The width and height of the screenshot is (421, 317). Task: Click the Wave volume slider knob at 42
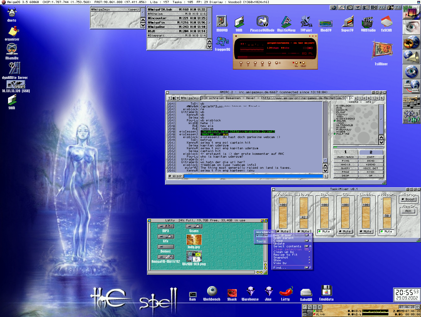click(304, 217)
